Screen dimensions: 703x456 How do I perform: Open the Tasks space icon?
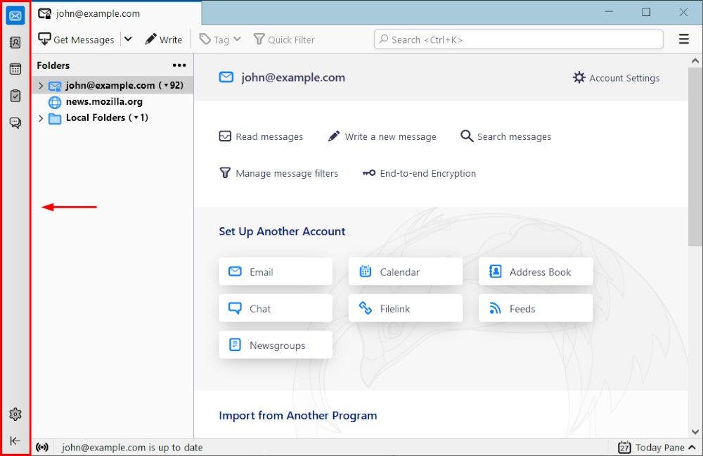pos(15,96)
